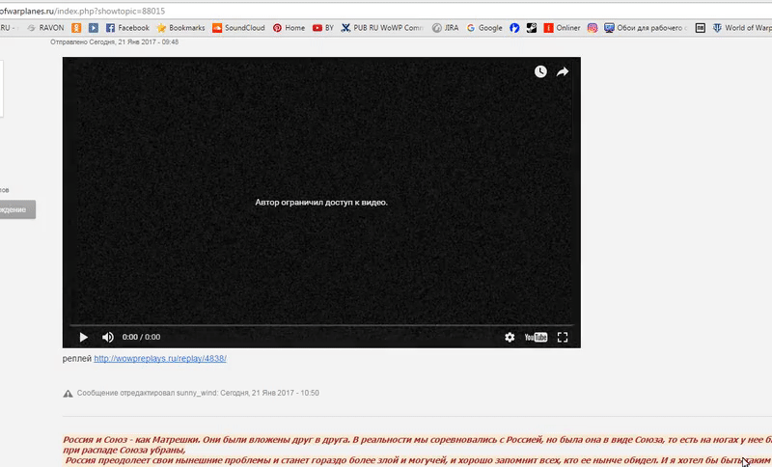
Task: Click 'Автор ограничил доступ к видео' message
Action: pos(321,203)
